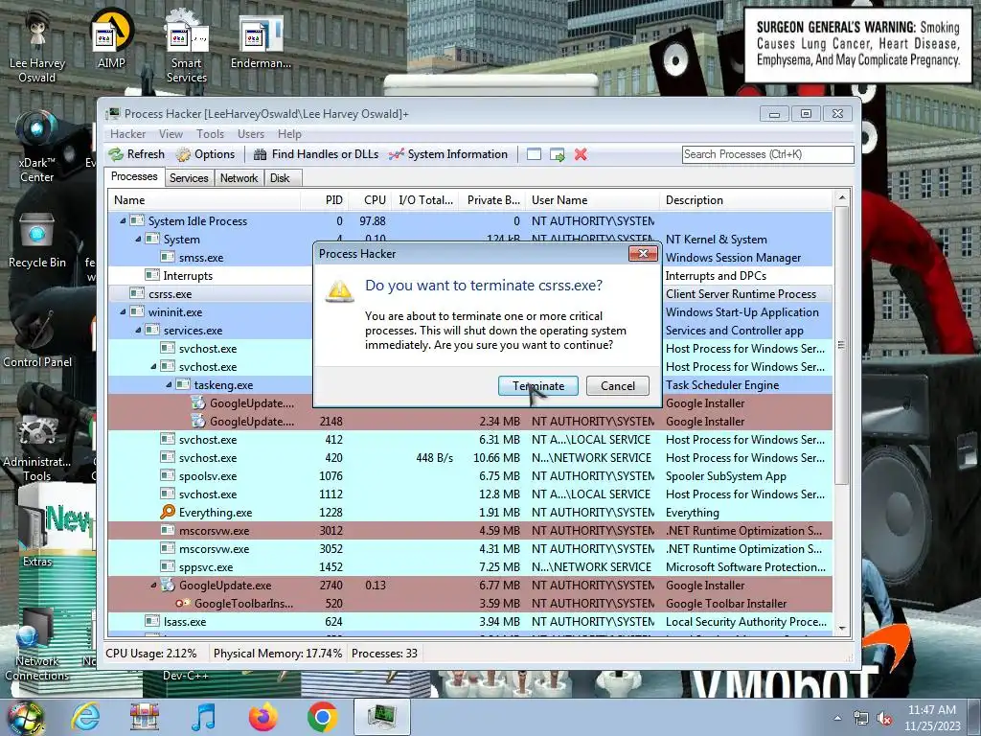Open the Recycle Bin desktop icon
Image resolution: width=981 pixels, height=736 pixels.
37,241
